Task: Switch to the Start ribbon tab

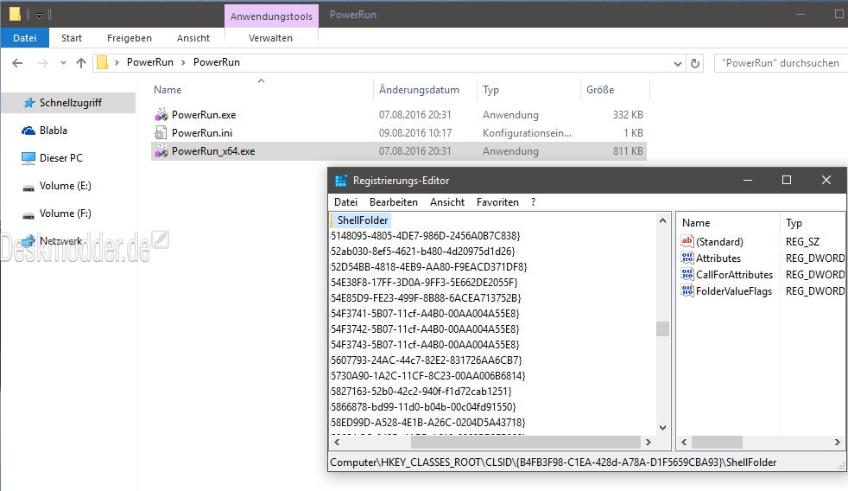Action: click(x=72, y=38)
